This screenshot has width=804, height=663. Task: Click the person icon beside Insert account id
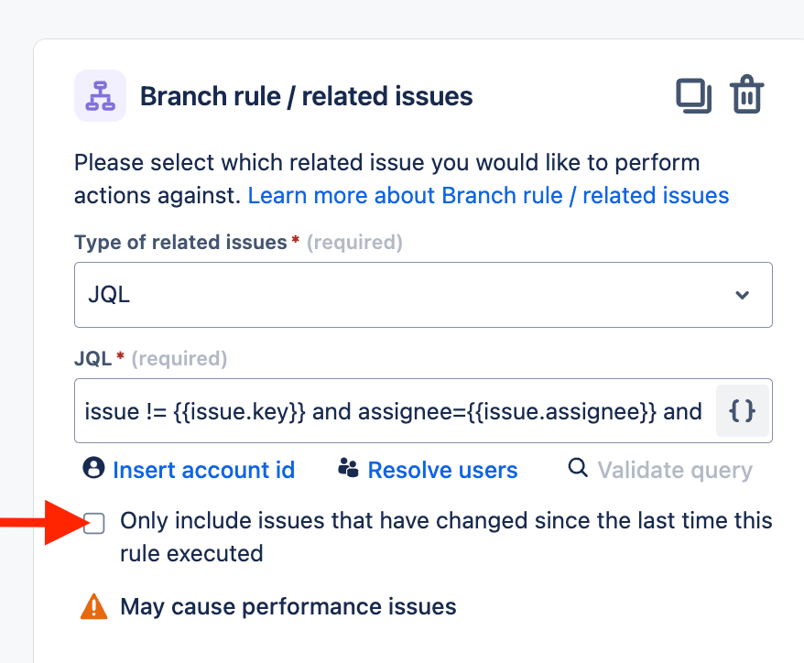tap(93, 468)
